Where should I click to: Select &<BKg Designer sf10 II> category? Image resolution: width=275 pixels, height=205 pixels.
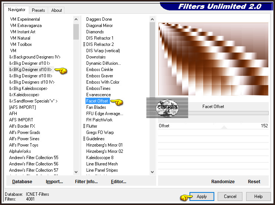30,70
